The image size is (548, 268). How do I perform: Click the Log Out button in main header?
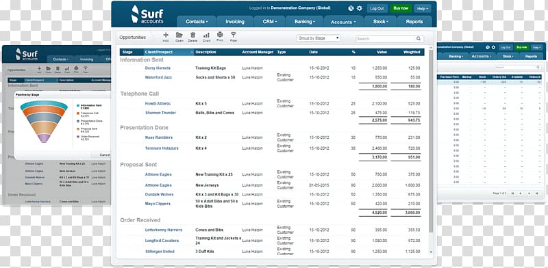tap(377, 8)
